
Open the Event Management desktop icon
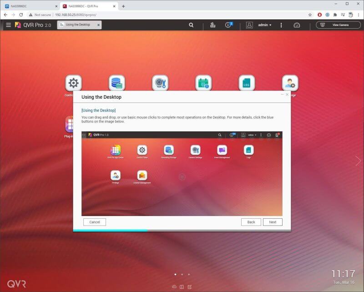[203, 83]
